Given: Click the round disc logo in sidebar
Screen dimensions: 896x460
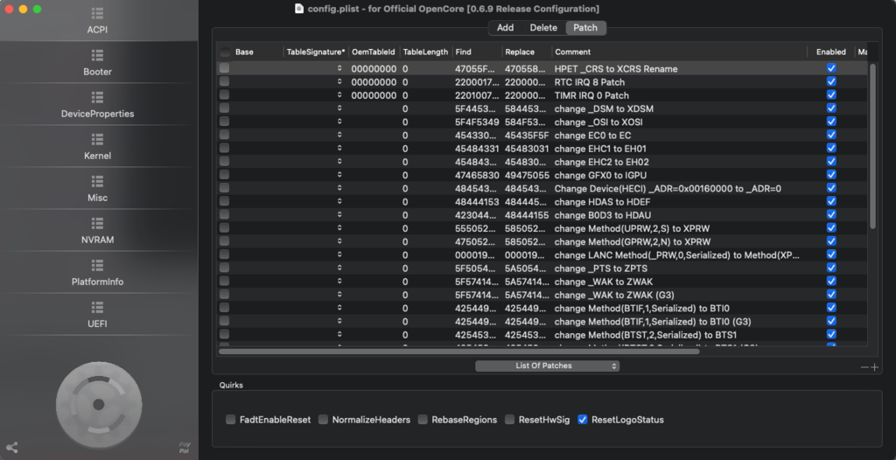Looking at the screenshot, I should [99, 405].
